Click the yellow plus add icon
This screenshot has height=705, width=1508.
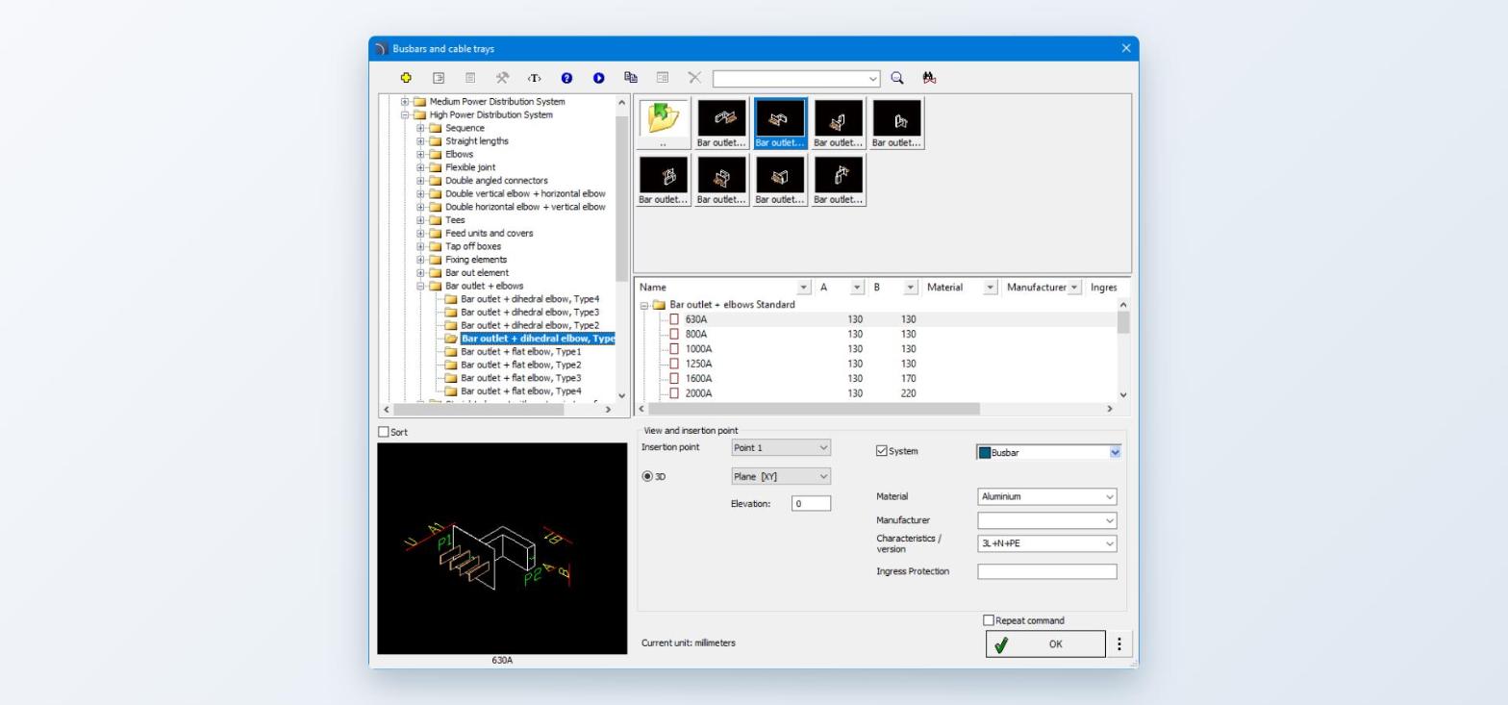click(x=406, y=78)
